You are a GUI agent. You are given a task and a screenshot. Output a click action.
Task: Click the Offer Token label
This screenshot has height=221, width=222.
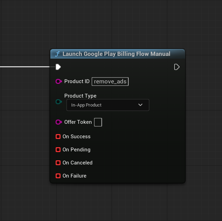78,122
